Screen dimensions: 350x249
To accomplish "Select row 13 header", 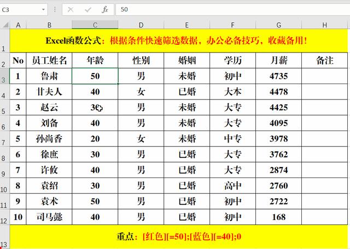I will [x=5, y=237].
